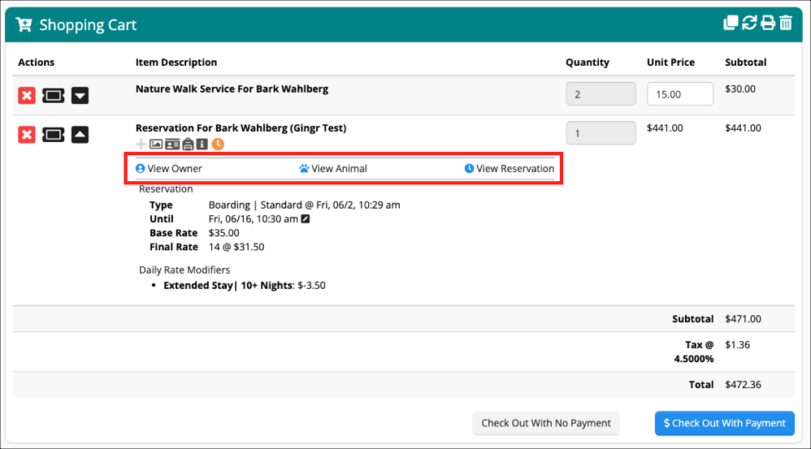Remove the Reservation For Bark Wahlberg item
Screen dimensions: 811x449
tap(27, 135)
